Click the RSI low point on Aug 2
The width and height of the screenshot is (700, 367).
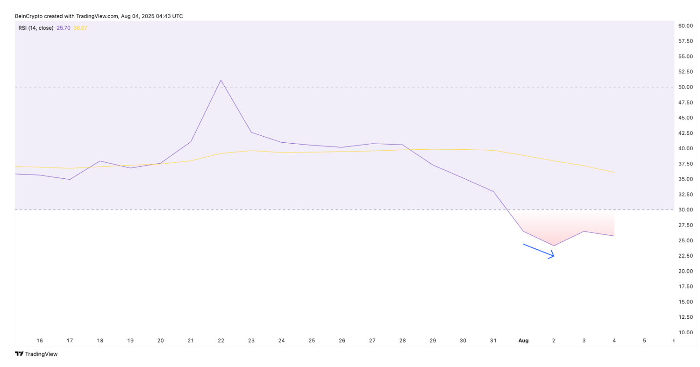click(554, 246)
